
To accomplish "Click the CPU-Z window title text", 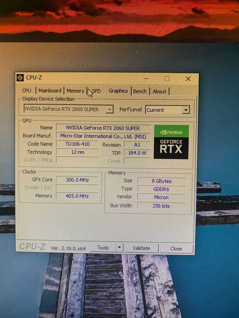I will click(34, 78).
